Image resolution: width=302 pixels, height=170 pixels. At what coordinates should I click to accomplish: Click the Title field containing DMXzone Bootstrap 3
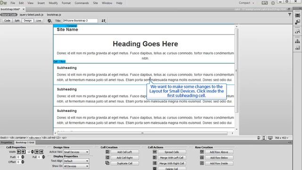pyautogui.click(x=80, y=21)
